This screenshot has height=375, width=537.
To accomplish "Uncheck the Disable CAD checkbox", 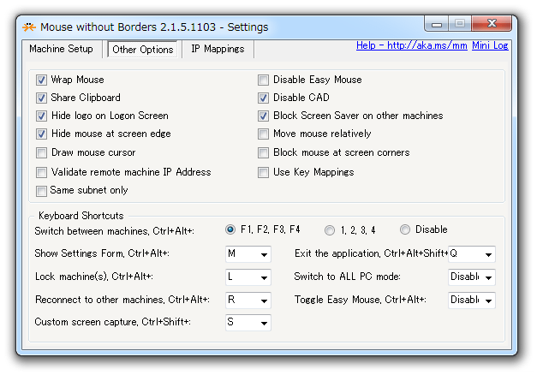I will tap(264, 98).
